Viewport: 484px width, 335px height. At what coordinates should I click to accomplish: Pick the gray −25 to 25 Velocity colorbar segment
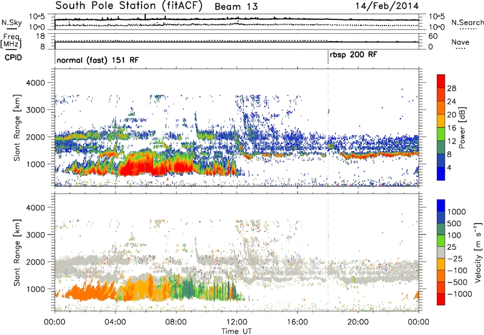click(441, 253)
